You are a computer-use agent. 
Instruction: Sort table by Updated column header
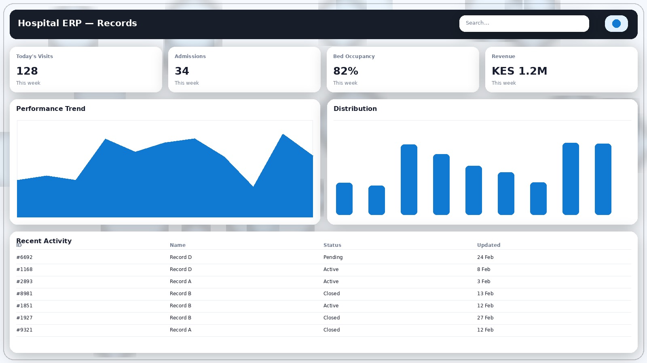(488, 245)
